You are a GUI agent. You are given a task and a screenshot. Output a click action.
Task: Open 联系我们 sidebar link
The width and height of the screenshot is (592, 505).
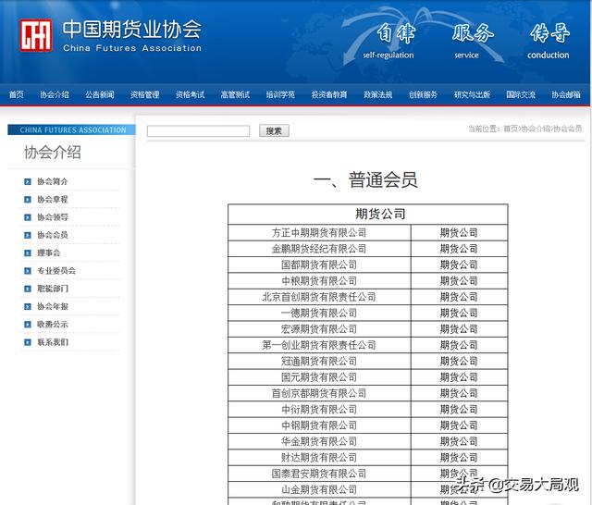pos(53,342)
